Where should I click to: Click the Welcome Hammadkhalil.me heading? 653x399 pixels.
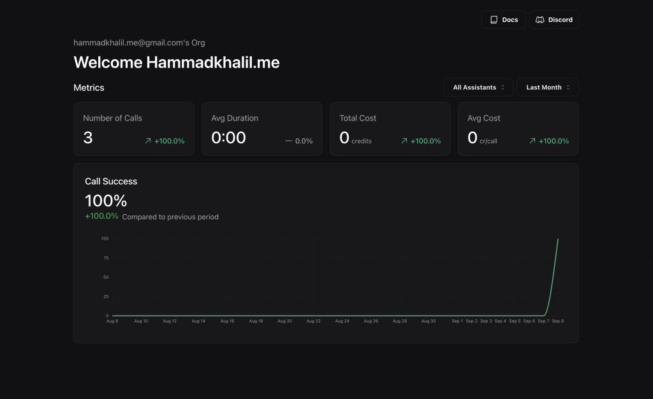point(177,62)
